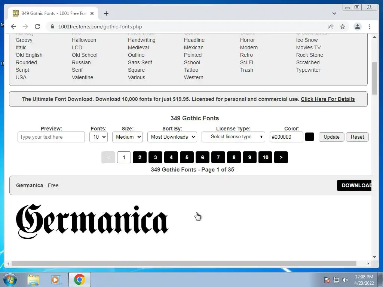
Task: Select the 349 Gothic Fonts tab
Action: point(53,13)
